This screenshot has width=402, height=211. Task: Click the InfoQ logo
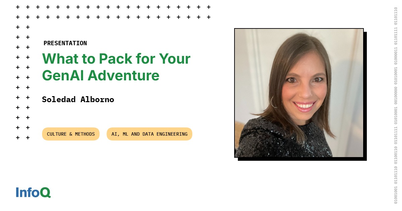[x=33, y=192]
